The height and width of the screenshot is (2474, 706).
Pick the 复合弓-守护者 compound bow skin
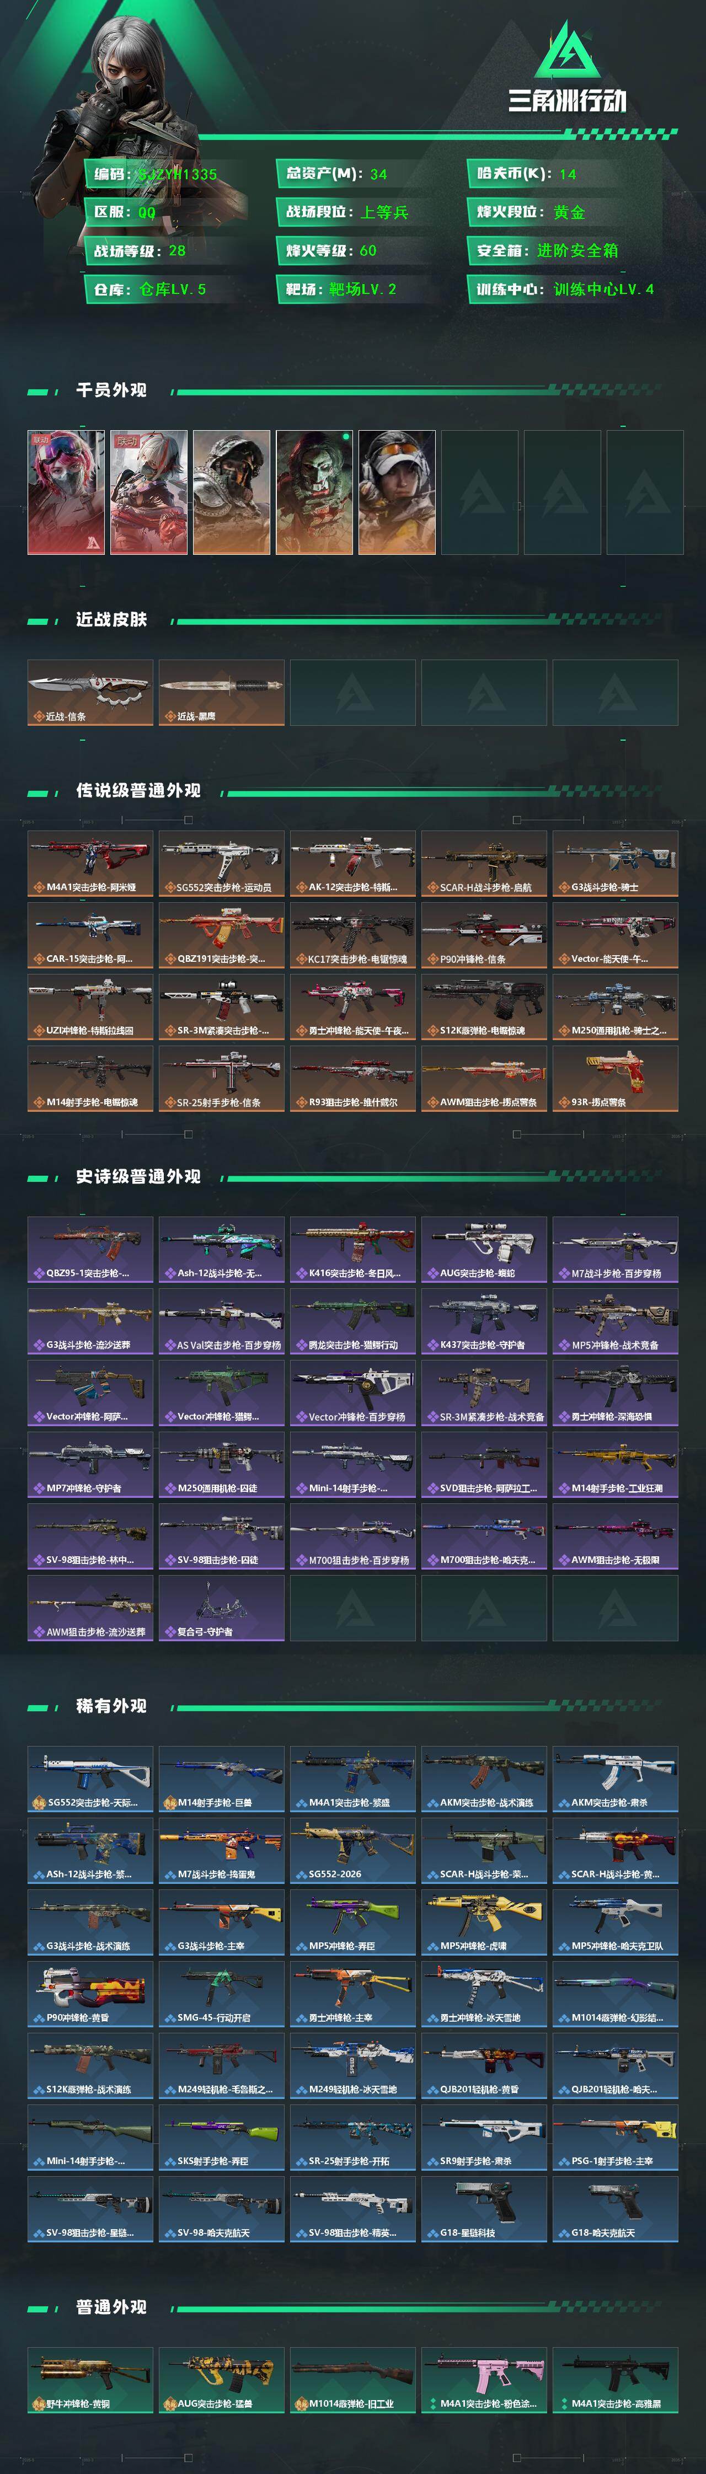[222, 1608]
